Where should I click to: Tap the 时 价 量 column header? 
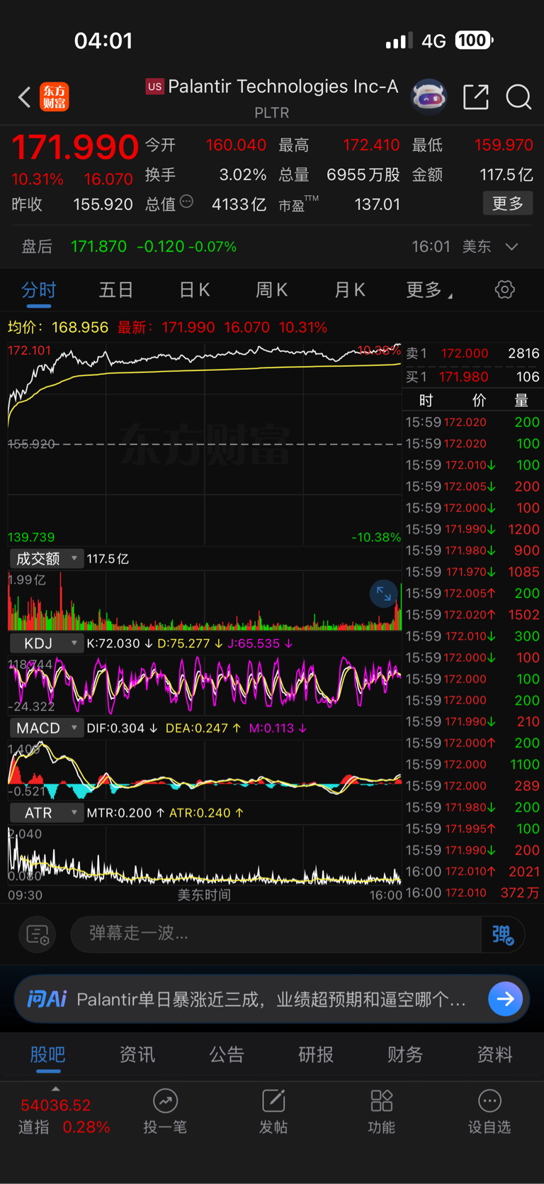click(472, 400)
